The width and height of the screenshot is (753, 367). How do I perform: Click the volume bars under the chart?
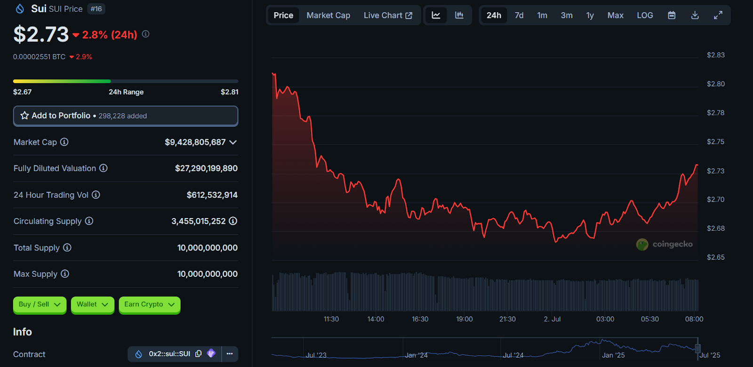pos(485,292)
